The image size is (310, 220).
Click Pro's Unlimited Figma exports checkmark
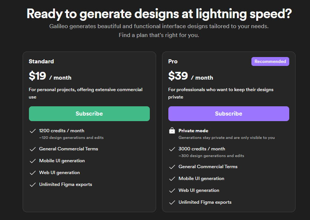tap(172, 202)
